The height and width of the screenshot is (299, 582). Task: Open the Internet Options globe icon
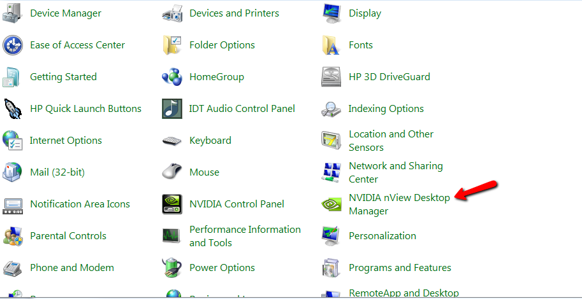click(x=13, y=141)
